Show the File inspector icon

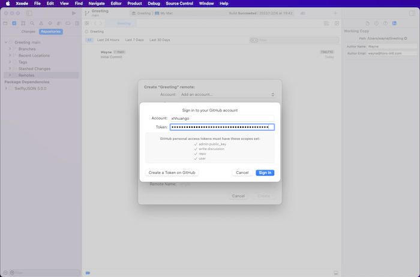pyautogui.click(x=367, y=23)
